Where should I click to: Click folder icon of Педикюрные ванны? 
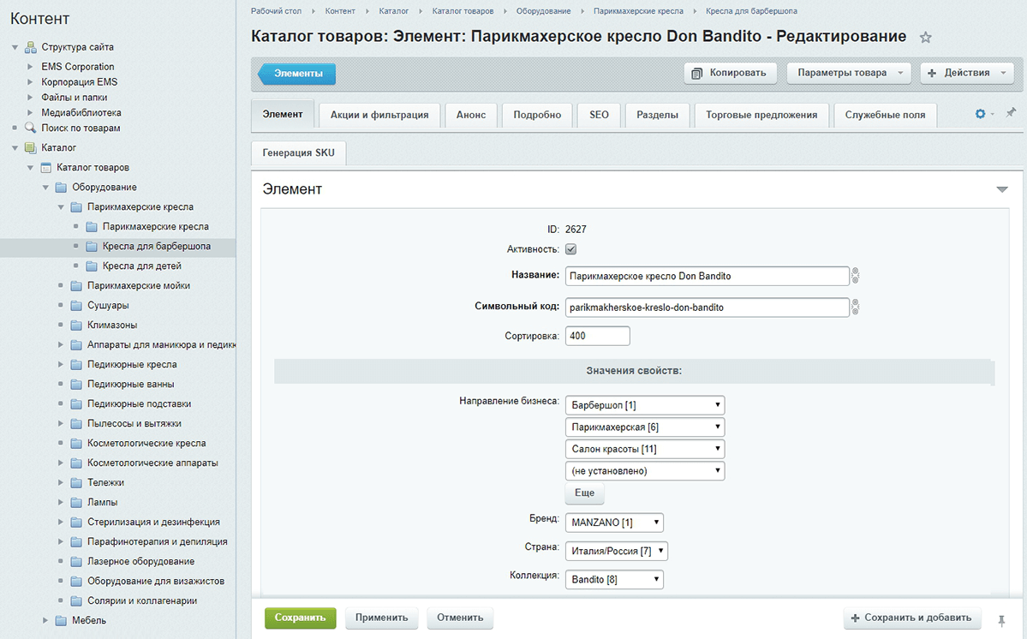[76, 385]
